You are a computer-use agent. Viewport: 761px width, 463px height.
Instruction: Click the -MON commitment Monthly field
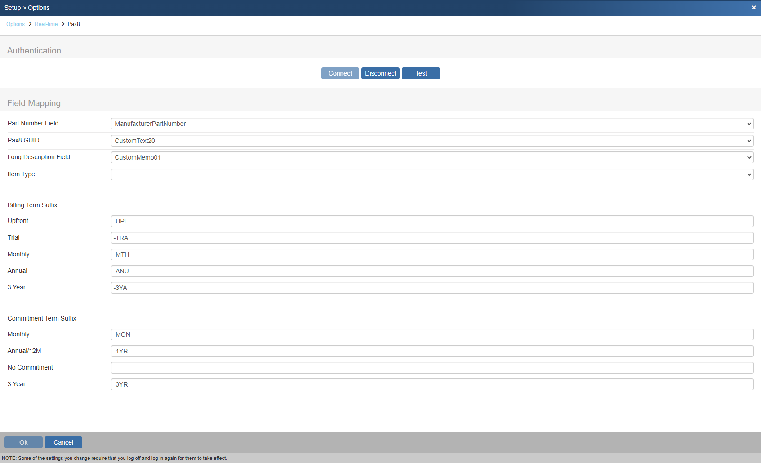tap(432, 334)
